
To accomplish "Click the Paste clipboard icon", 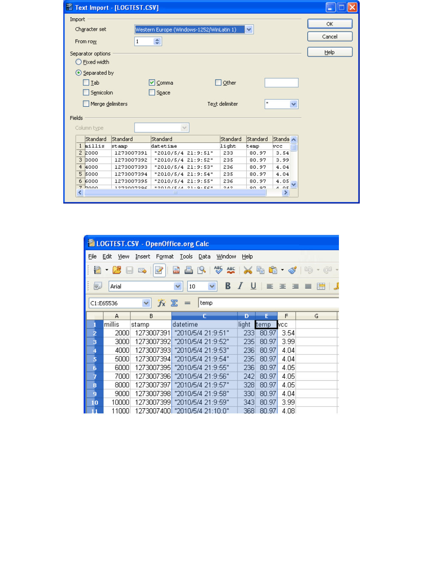I will pyautogui.click(x=273, y=270).
